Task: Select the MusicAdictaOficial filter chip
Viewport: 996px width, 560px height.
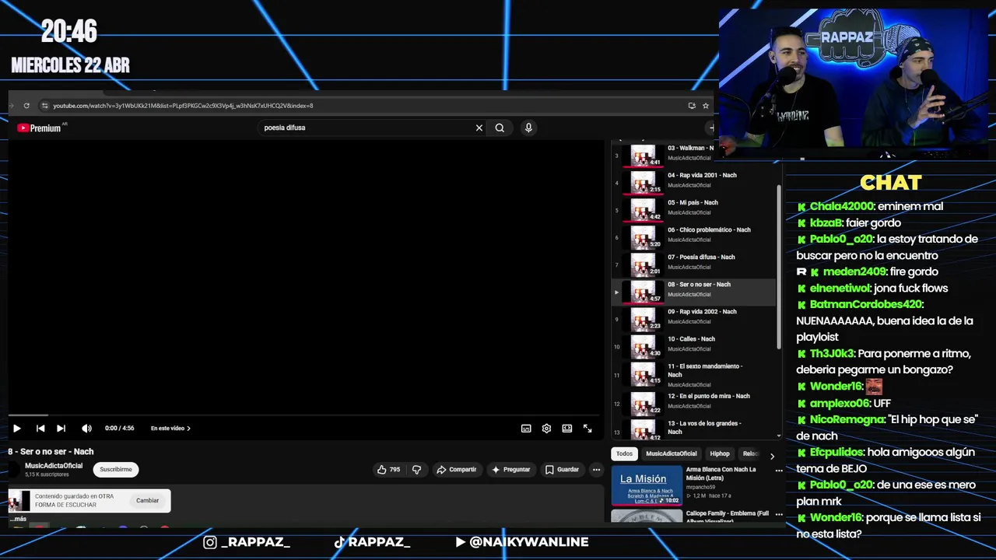Action: pyautogui.click(x=671, y=454)
